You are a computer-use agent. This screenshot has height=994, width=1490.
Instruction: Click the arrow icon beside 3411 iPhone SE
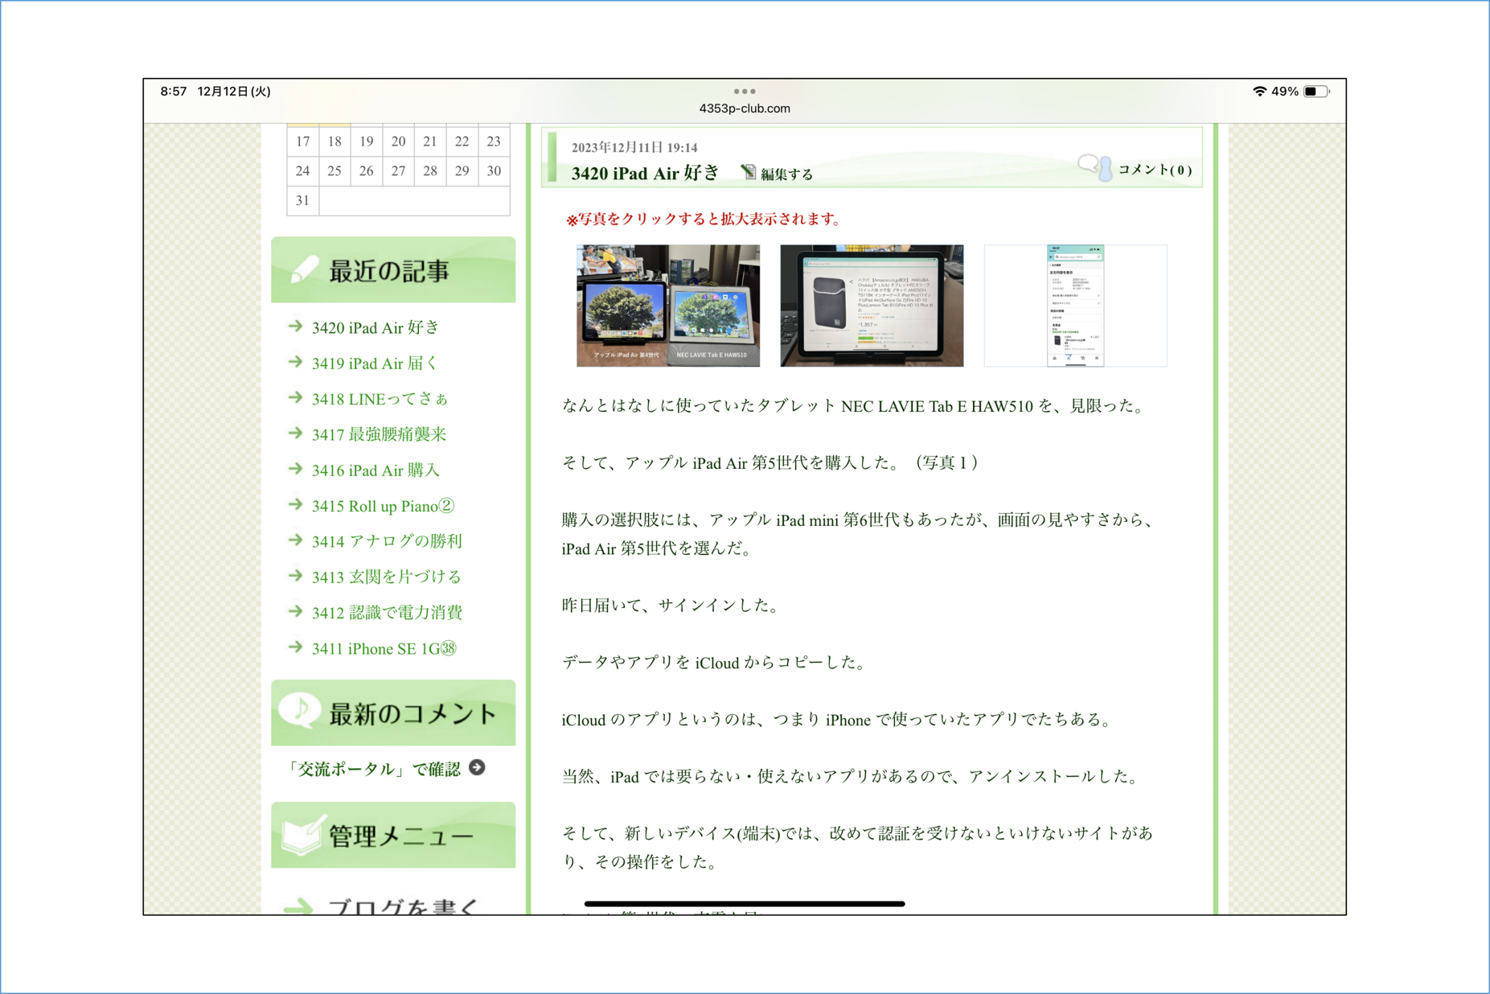pos(295,647)
